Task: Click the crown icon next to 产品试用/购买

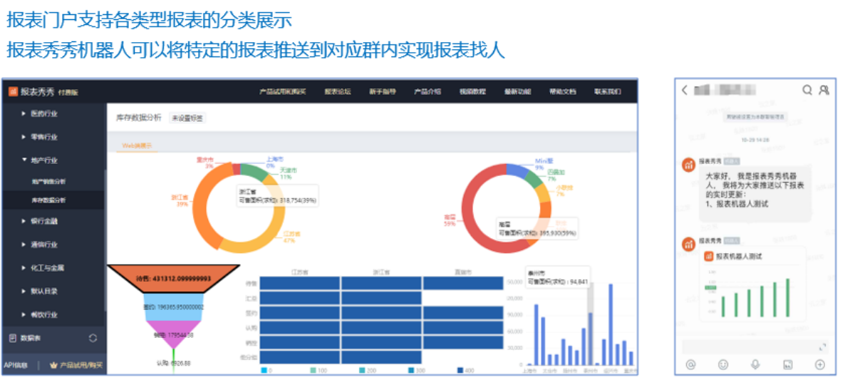Action: [53, 364]
